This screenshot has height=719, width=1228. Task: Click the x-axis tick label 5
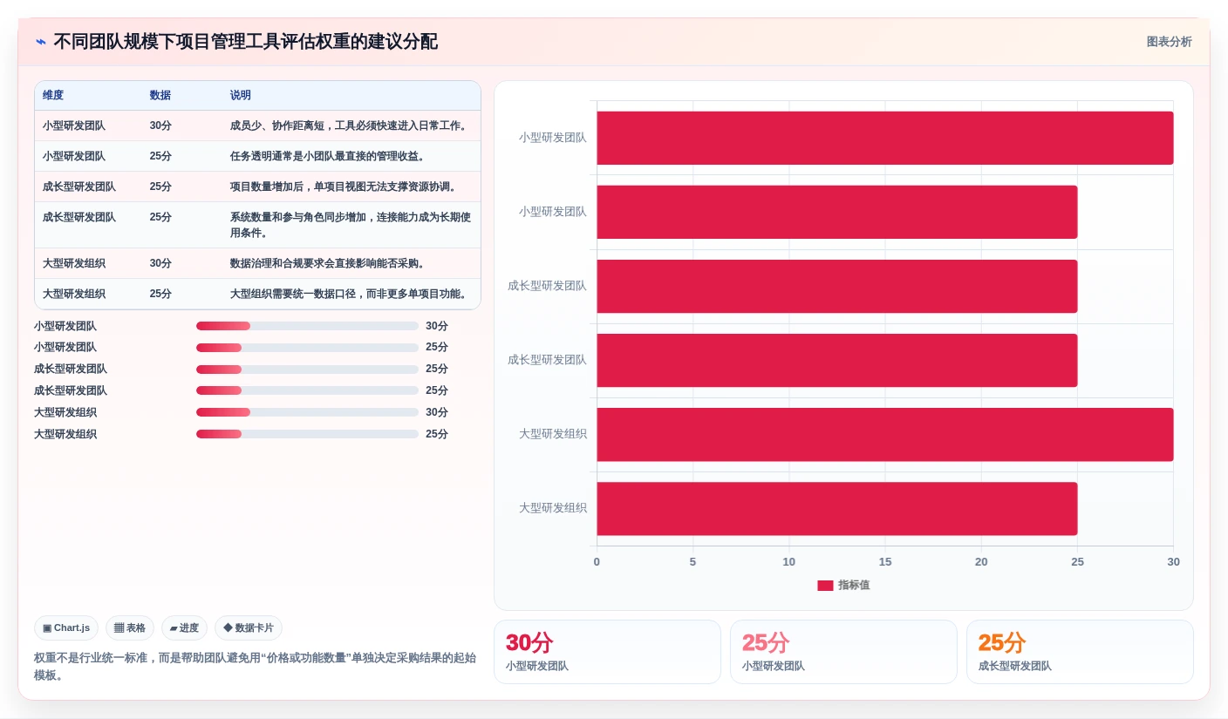[692, 562]
